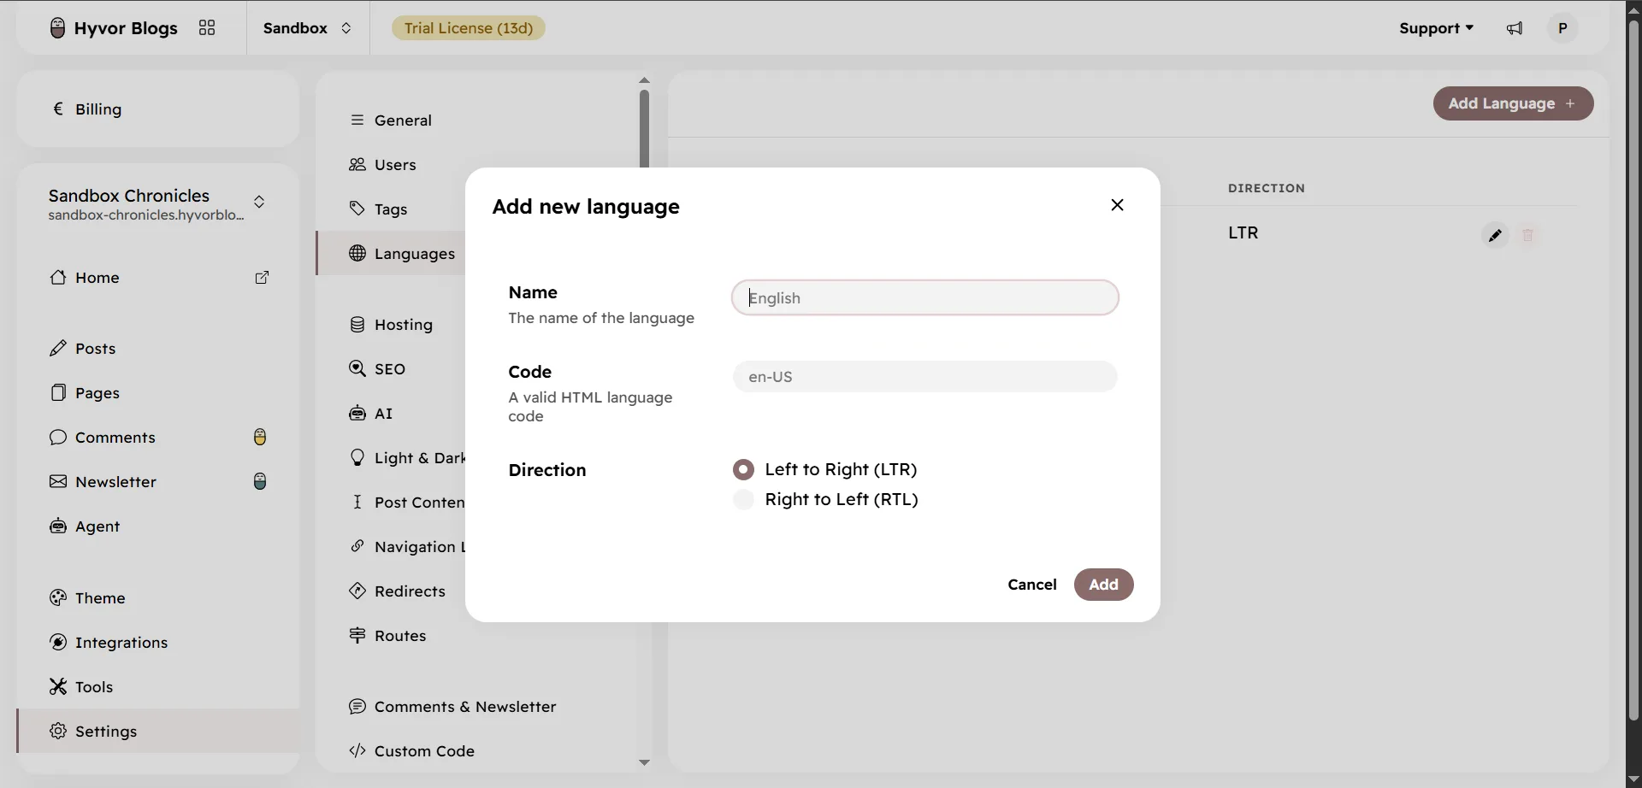This screenshot has width=1642, height=788.
Task: Open the Support dropdown menu
Action: 1436,28
